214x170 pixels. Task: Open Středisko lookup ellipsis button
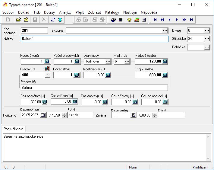(x=207, y=39)
